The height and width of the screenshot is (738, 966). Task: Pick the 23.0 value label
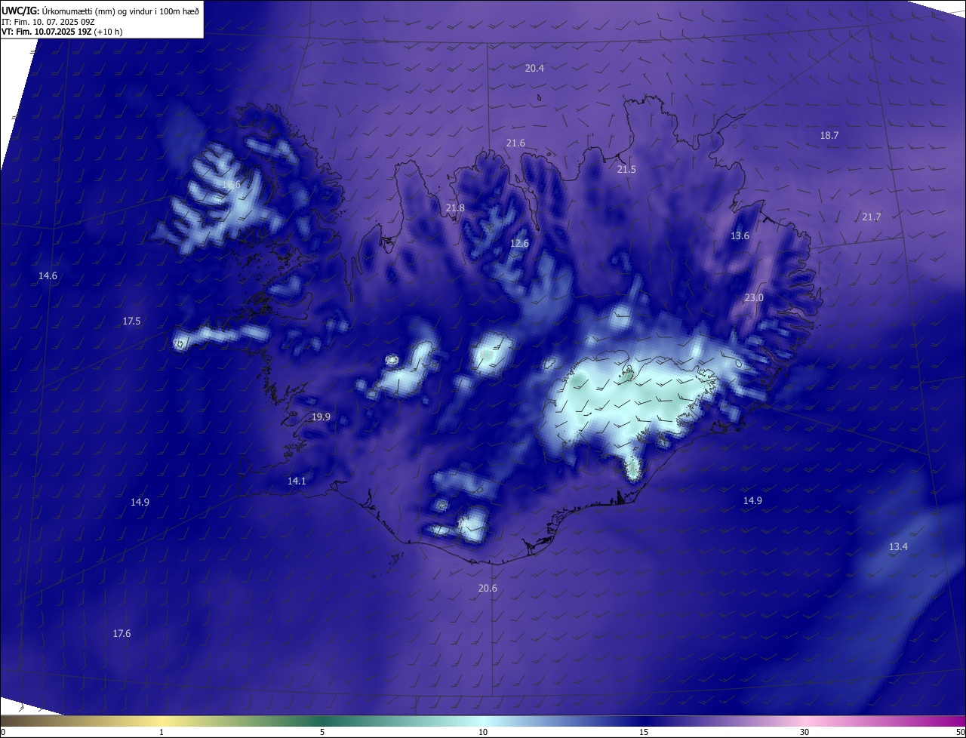click(754, 298)
